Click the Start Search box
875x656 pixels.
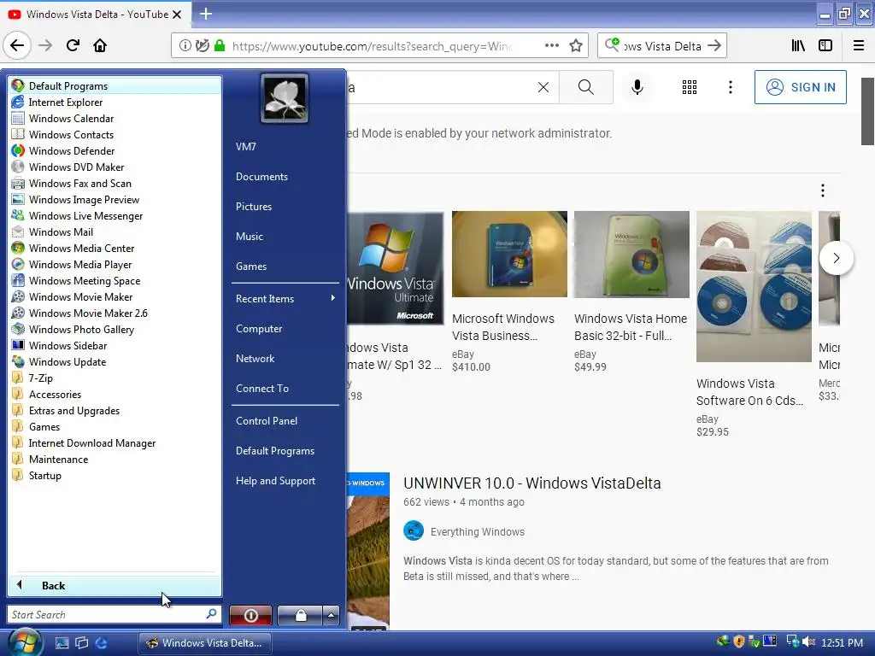pos(114,614)
